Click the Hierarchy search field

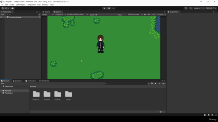pos(22,15)
